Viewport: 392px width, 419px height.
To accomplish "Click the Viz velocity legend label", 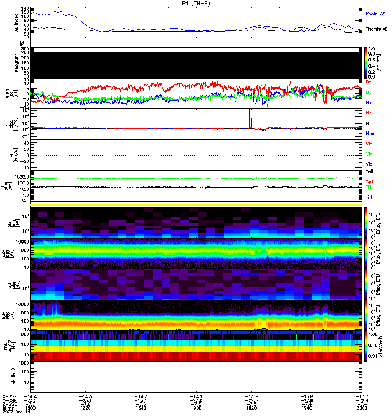I will [369, 143].
